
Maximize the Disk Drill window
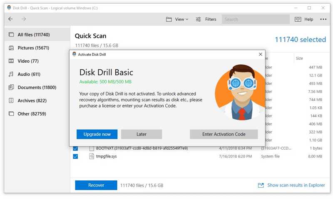[309, 8]
